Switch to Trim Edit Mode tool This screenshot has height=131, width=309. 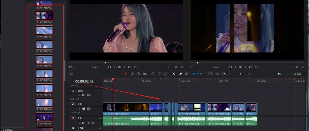click(x=132, y=74)
